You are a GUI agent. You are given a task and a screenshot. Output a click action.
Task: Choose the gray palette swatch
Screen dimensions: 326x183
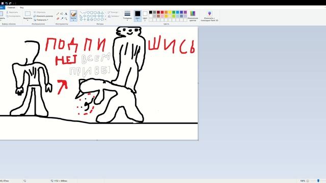(x=154, y=12)
